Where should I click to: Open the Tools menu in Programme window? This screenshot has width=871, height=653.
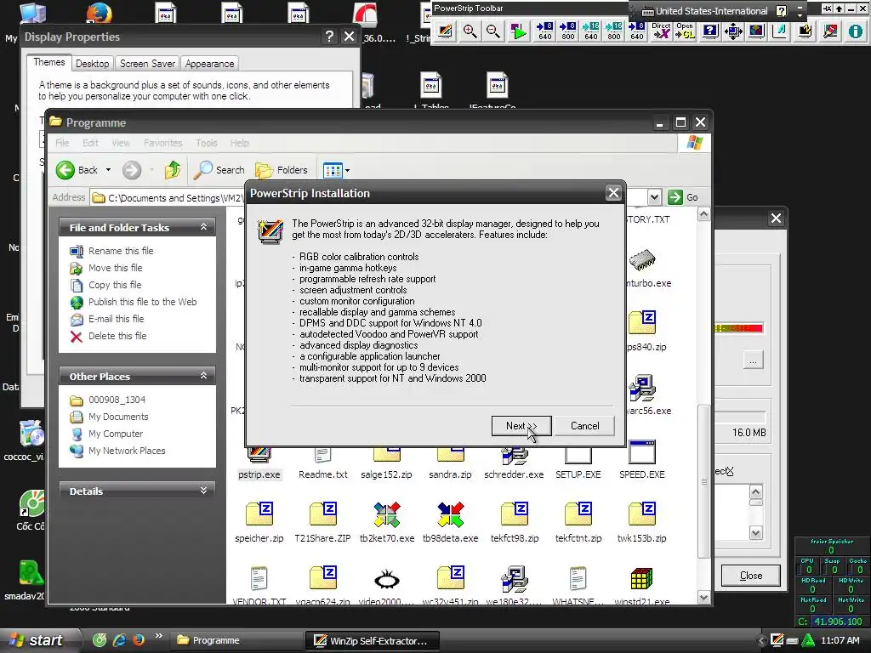[x=206, y=143]
